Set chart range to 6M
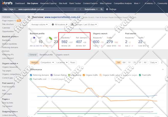Screen dimensions: 168x117 coord(124,62)
